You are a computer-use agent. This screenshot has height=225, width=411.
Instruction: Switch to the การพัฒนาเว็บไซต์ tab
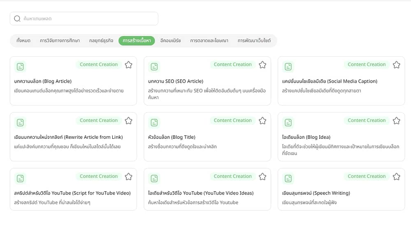(x=254, y=41)
